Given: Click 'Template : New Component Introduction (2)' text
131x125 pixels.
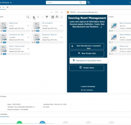Looking at the screenshot, I should pyautogui.click(x=21, y=107).
